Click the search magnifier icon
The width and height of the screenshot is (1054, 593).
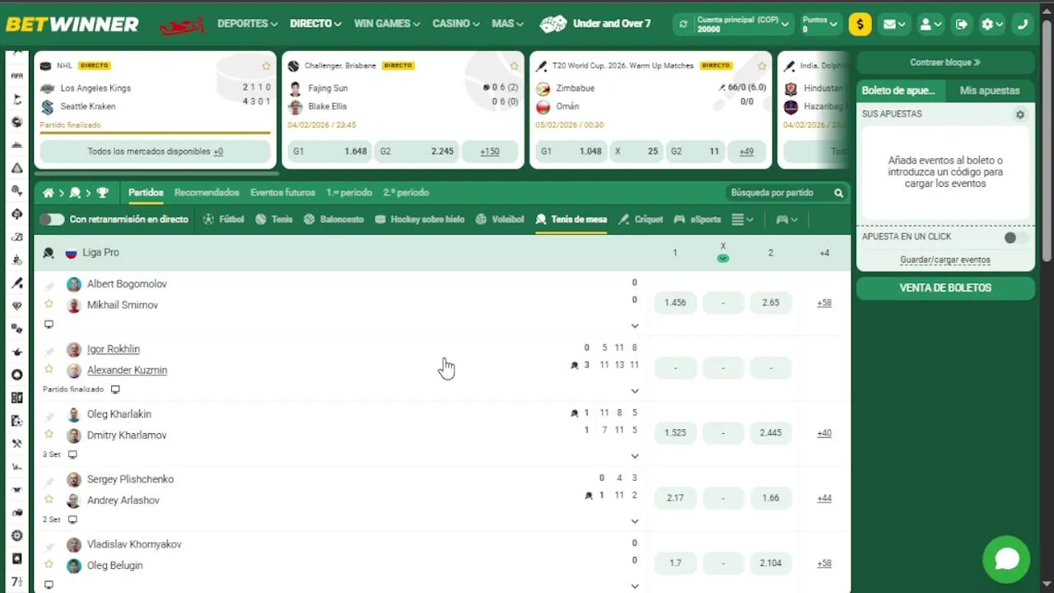coord(838,193)
